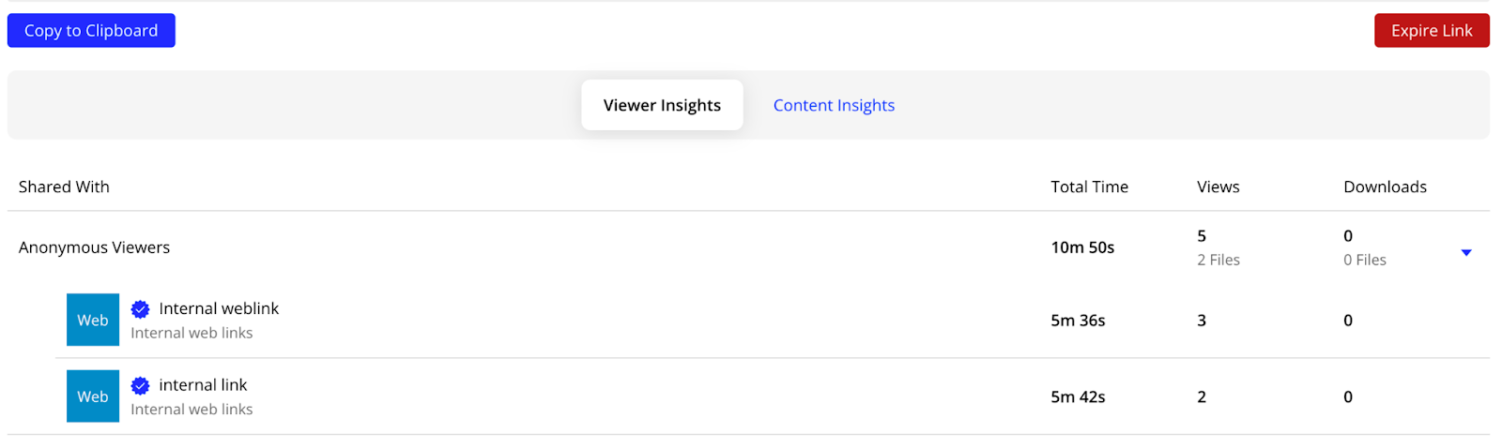Select the Internal weblink title
This screenshot has height=448, width=1502.
(x=219, y=308)
